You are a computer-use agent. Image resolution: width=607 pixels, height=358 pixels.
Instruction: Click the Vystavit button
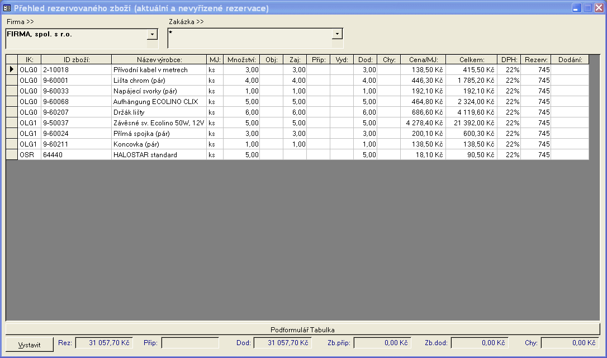[29, 345]
